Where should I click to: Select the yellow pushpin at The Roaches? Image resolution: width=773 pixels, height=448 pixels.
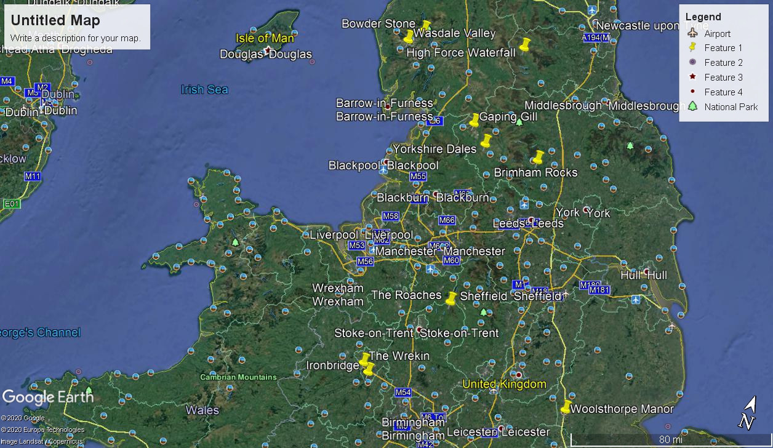coord(451,299)
